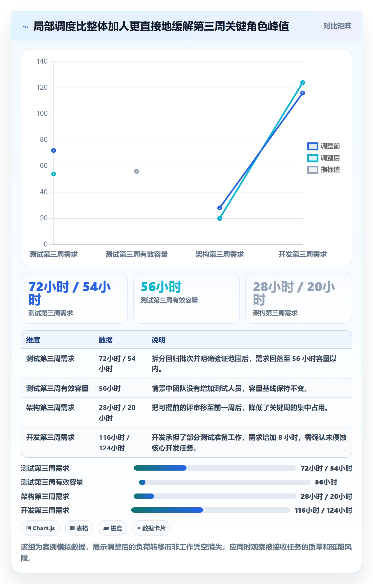Image resolution: width=373 pixels, height=584 pixels.
Task: Click the 数据 column header
Action: click(106, 340)
